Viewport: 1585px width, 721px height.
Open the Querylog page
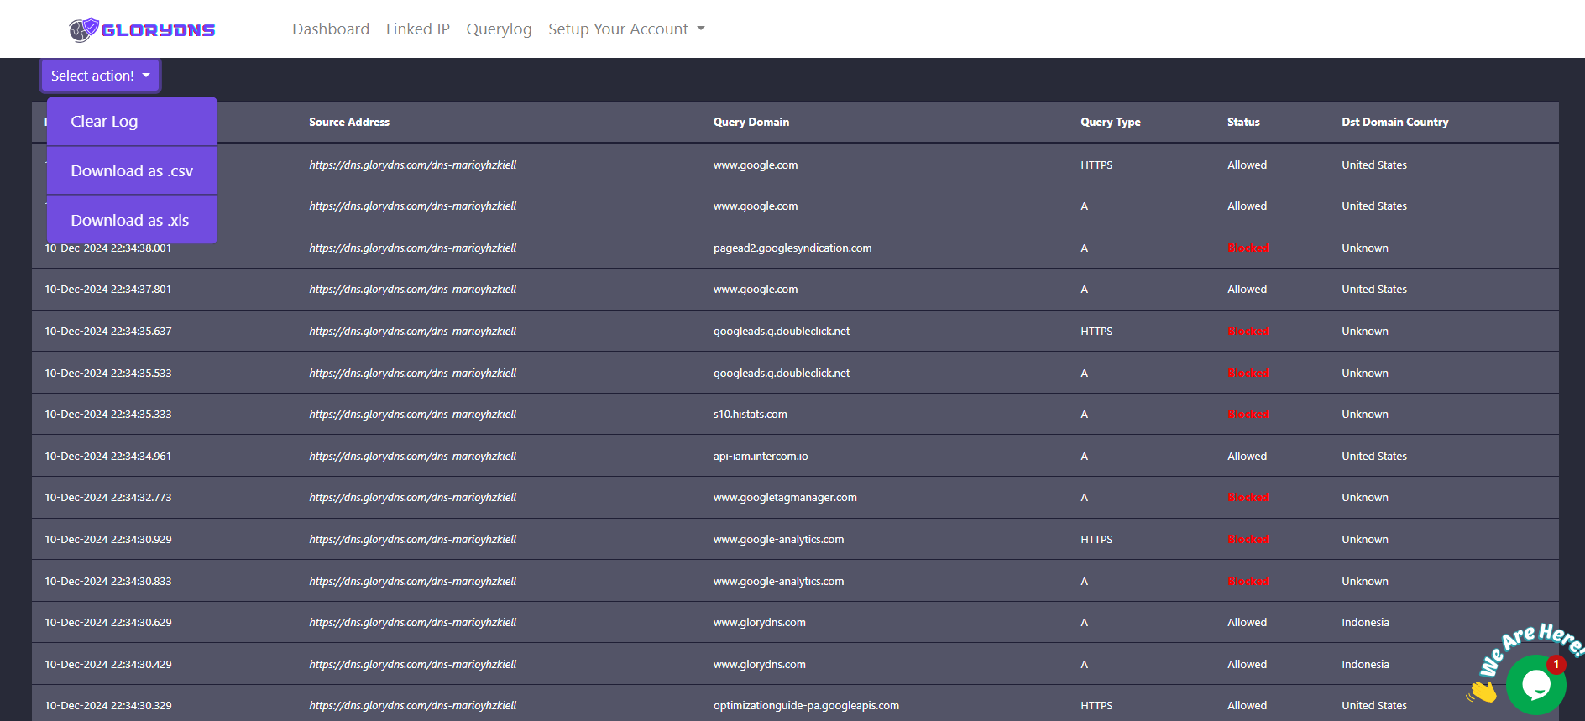click(x=499, y=29)
